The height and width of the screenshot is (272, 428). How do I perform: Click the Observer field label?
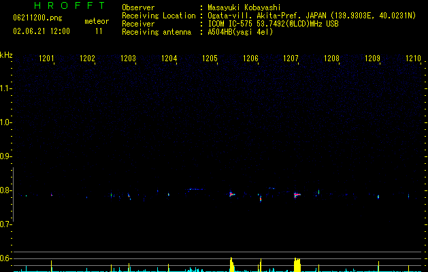pyautogui.click(x=138, y=7)
